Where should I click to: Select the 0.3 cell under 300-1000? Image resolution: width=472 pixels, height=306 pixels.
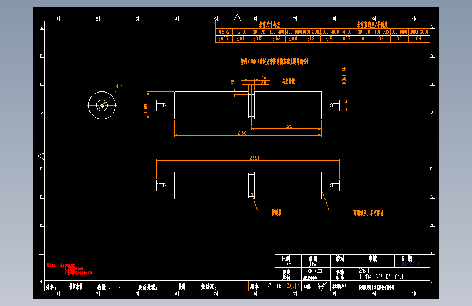tap(400, 39)
